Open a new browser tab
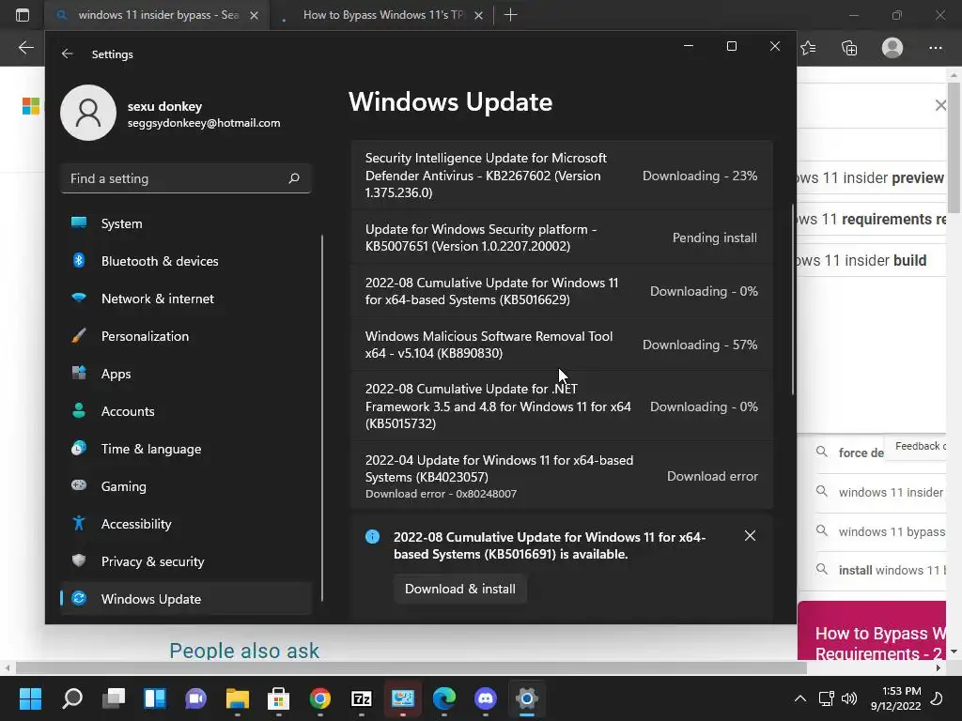Image resolution: width=962 pixels, height=721 pixels. click(510, 15)
